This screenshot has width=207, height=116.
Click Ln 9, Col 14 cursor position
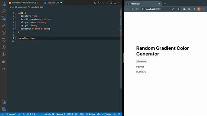pos(49,114)
